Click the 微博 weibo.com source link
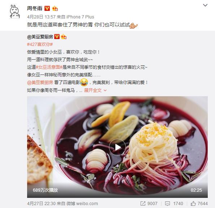Image resolution: width=215 pixels, height=208 pixels. point(82,203)
